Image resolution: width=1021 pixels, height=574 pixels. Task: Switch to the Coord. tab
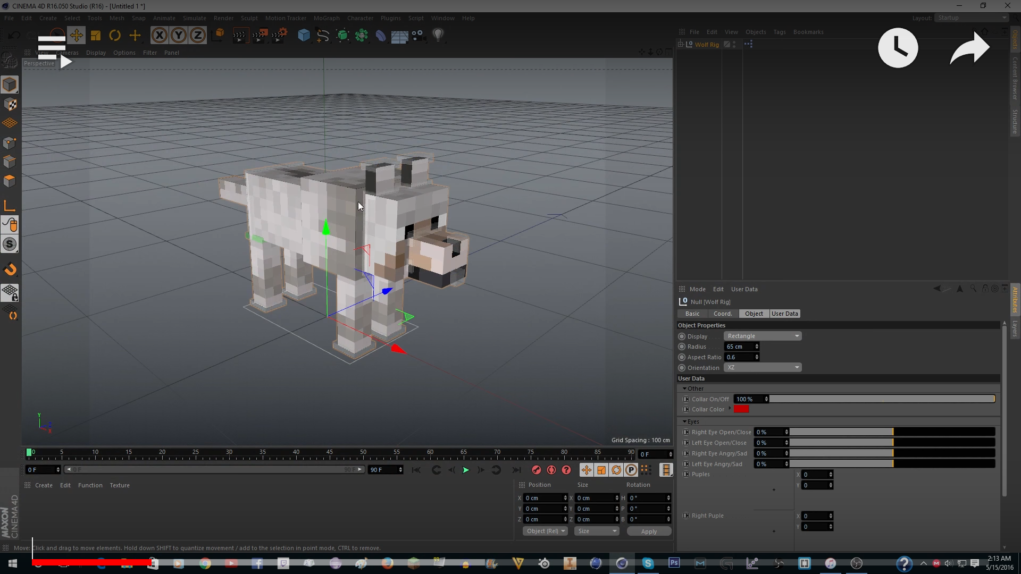723,314
